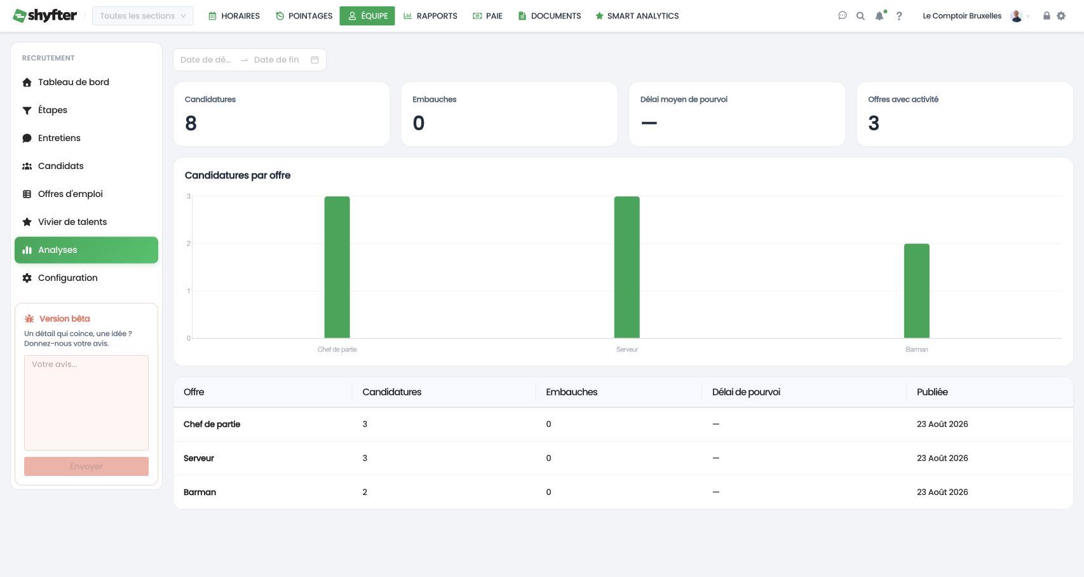Open Offres d'emploi in sidebar
Image resolution: width=1084 pixels, height=577 pixels.
(x=86, y=194)
